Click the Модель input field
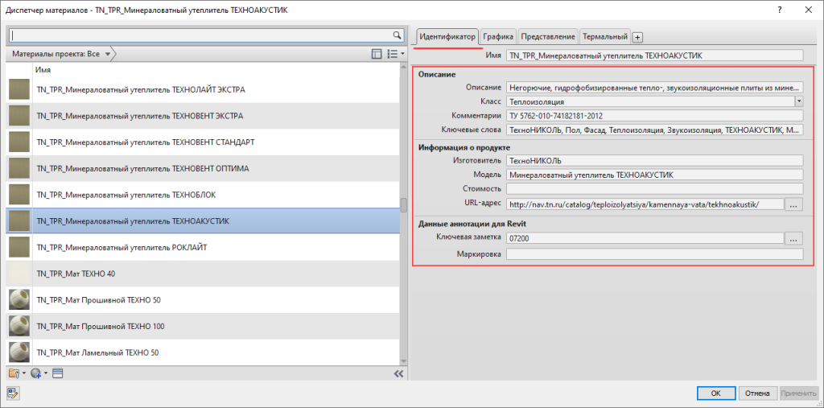 coord(655,175)
